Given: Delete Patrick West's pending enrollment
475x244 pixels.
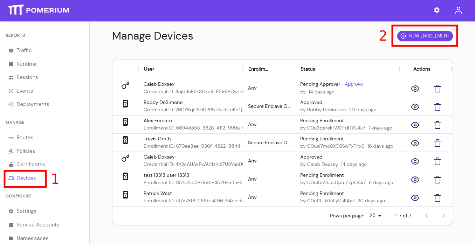Looking at the screenshot, I should [x=437, y=197].
